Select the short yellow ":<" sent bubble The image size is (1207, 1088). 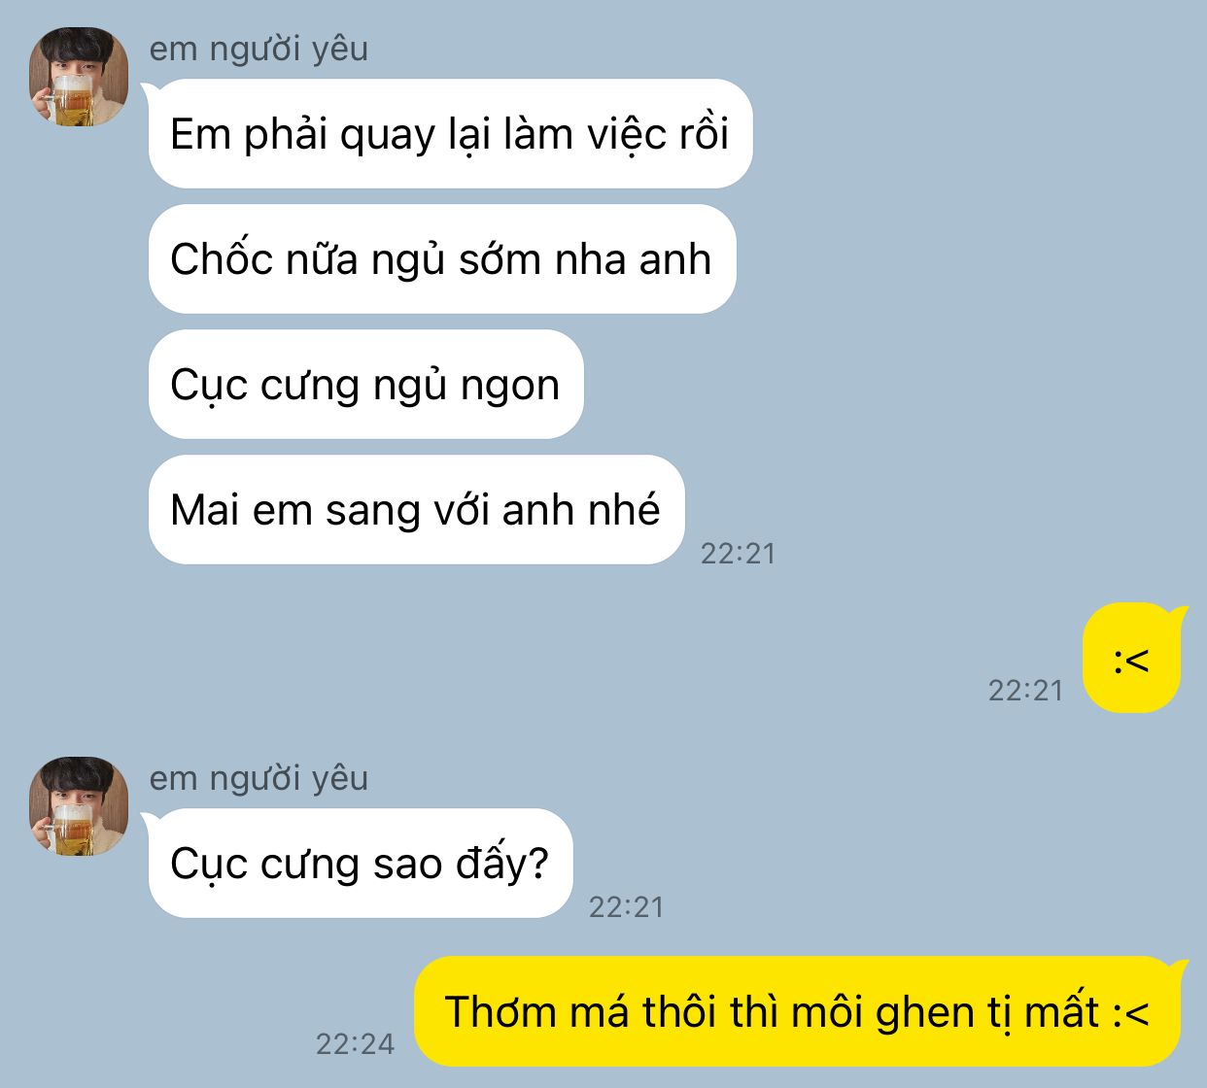1132,659
